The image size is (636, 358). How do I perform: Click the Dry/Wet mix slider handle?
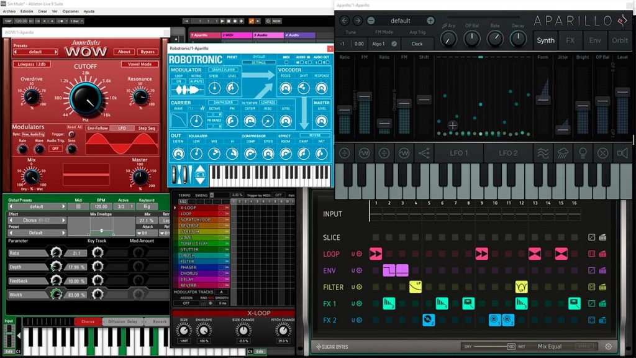click(x=511, y=347)
